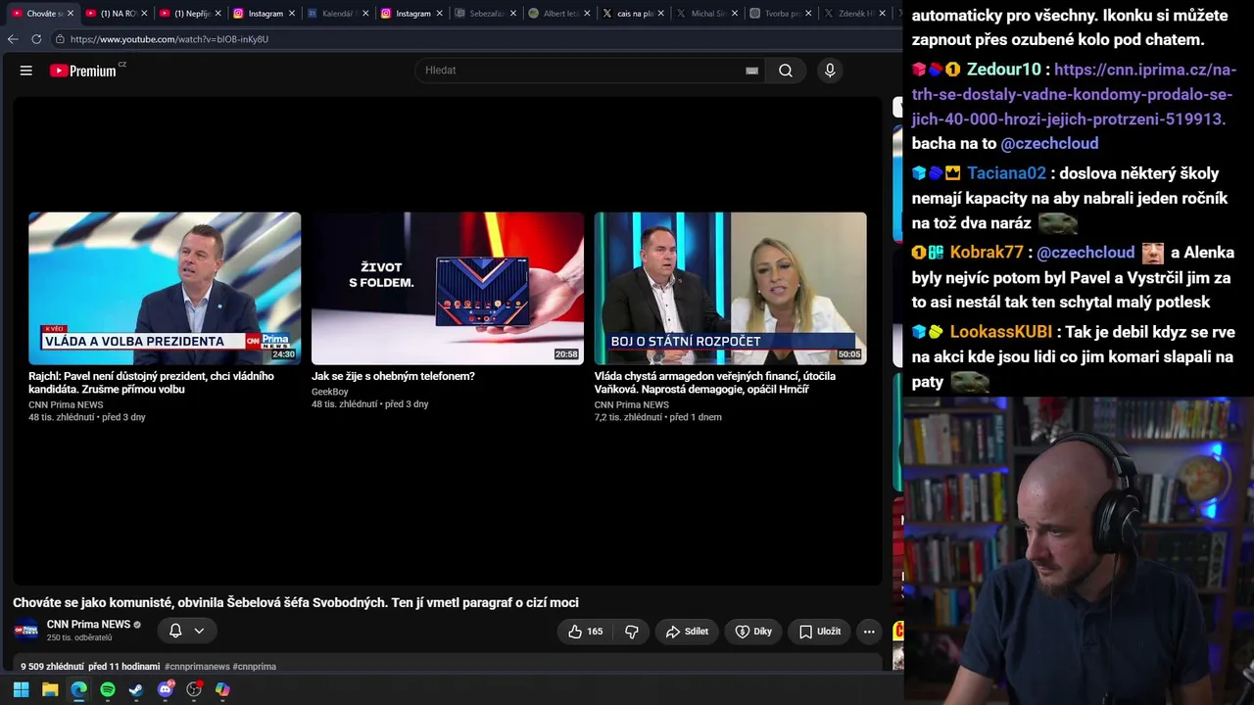Open the Michal Sir X tab
Screen dimensions: 1254x705
(x=705, y=14)
